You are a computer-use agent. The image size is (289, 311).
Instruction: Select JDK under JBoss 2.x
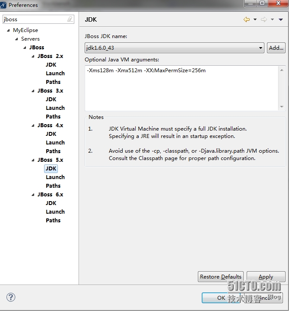[x=51, y=64]
